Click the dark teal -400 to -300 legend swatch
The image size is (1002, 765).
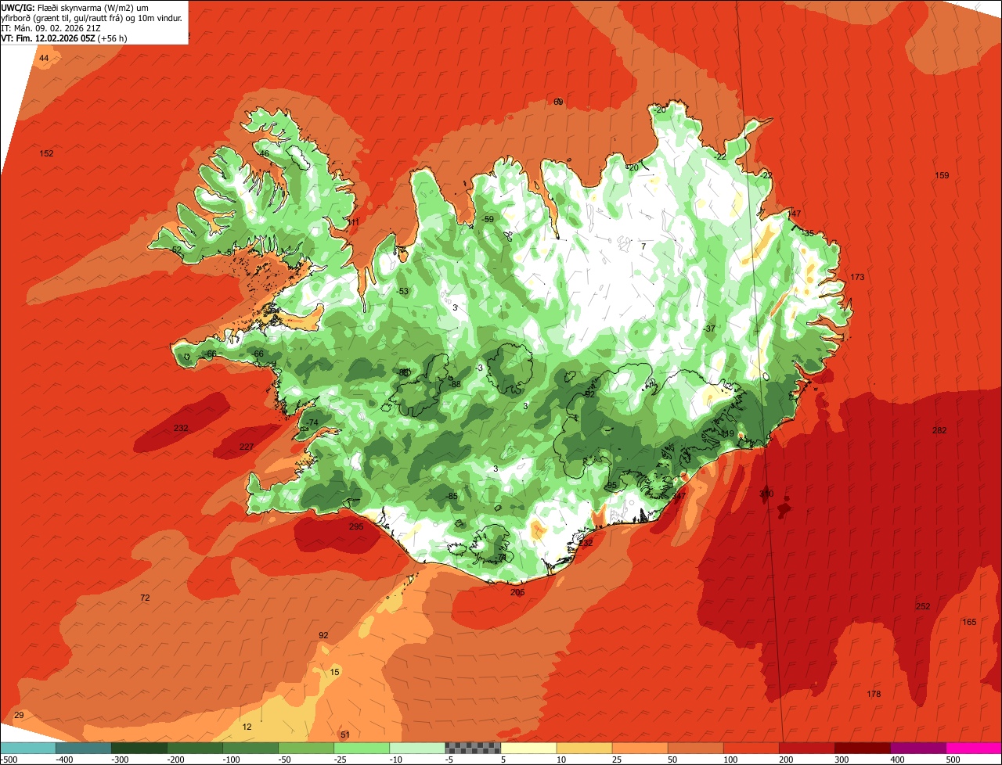coord(84,749)
